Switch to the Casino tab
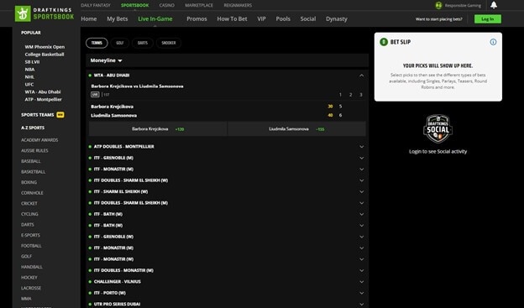 pos(167,5)
